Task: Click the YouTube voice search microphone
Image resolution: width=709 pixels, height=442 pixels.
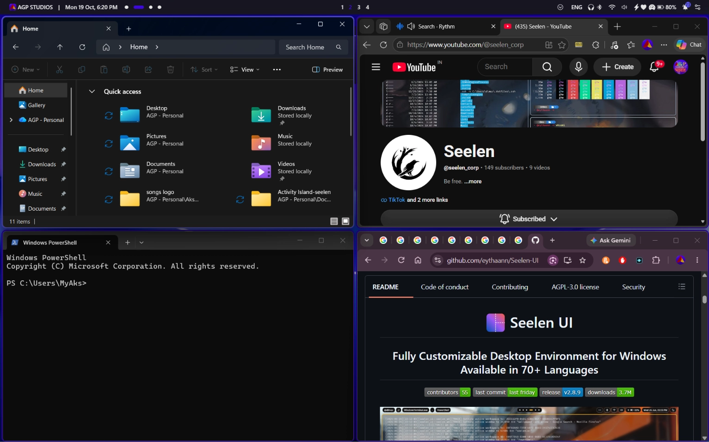Action: click(x=578, y=67)
